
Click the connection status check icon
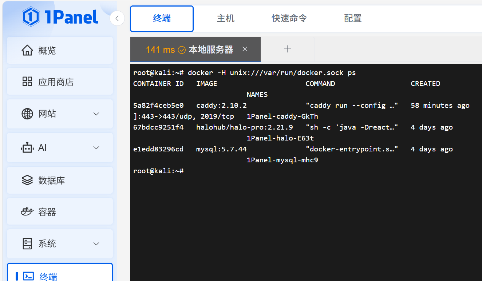point(182,50)
